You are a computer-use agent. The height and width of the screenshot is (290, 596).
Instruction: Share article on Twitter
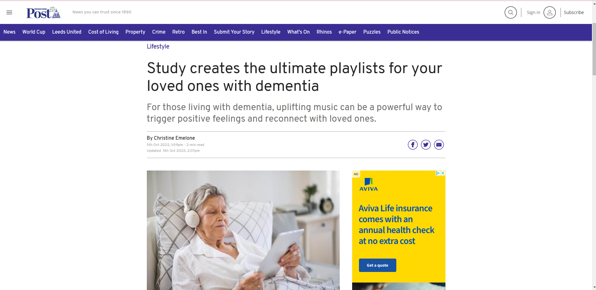click(426, 145)
